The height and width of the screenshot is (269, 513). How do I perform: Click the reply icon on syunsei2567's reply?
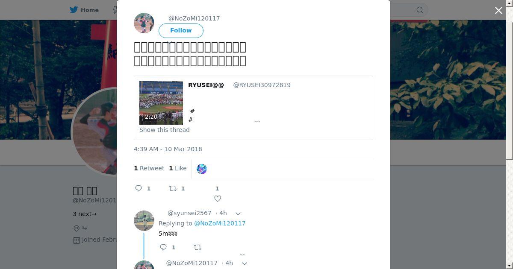(163, 247)
